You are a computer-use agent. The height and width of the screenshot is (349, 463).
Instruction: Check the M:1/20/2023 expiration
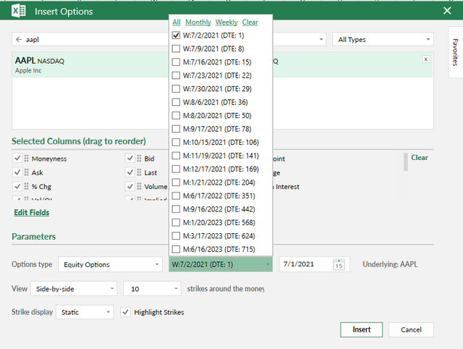176,222
